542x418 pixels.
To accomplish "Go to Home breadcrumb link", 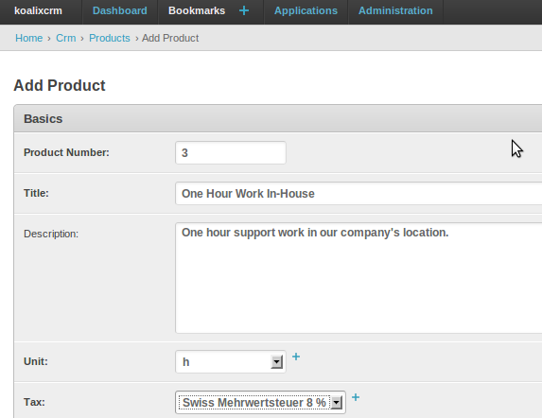I will (x=28, y=38).
